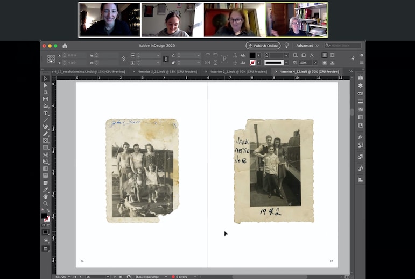This screenshot has height=279, width=415.
Task: Select the Zoom tool
Action: tap(45, 203)
